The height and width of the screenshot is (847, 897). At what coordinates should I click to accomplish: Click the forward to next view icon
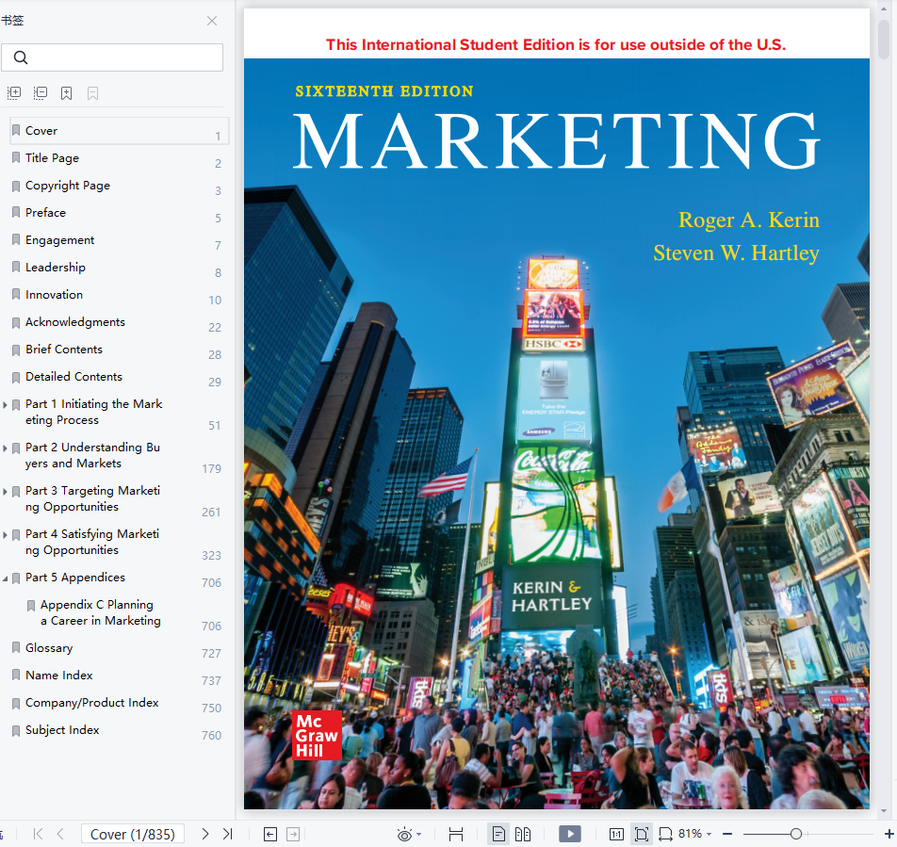(x=293, y=835)
